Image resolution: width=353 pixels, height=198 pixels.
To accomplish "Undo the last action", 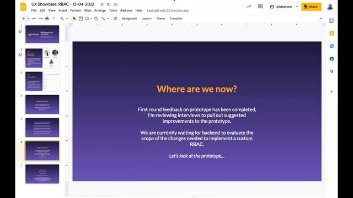I will click(x=34, y=19).
